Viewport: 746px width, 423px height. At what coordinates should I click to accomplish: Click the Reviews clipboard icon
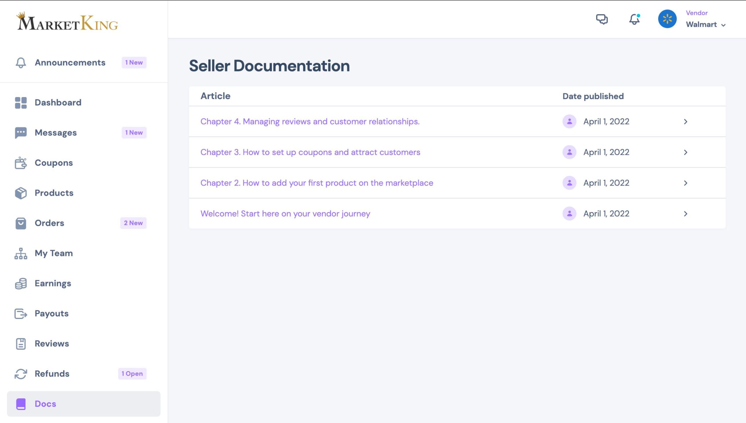click(x=21, y=344)
